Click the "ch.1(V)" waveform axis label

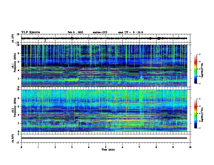[13, 38]
